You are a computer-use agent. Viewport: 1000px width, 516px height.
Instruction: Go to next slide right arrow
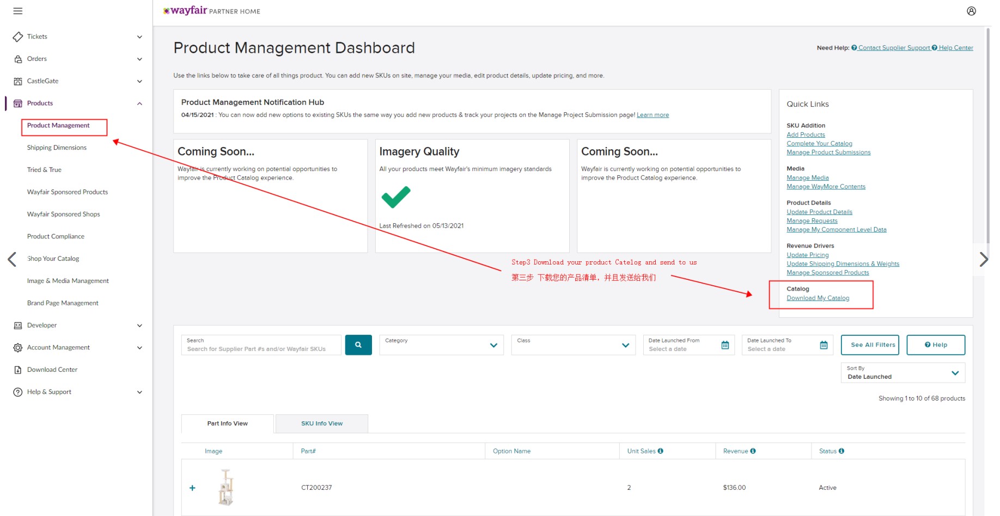point(983,259)
